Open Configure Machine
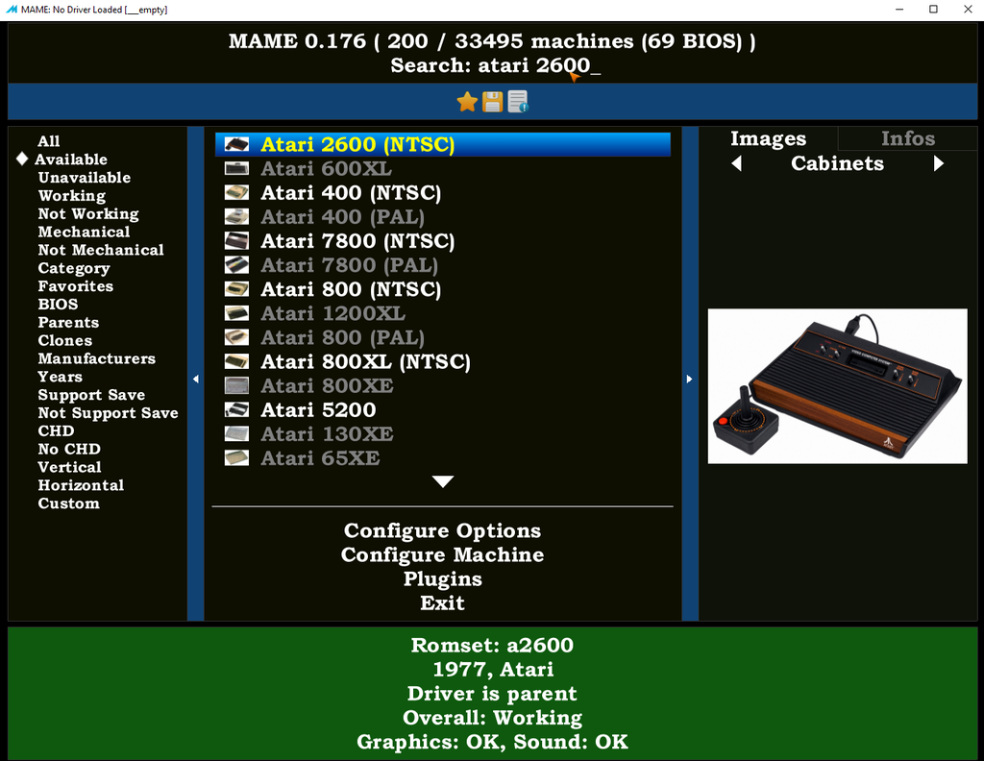The image size is (984, 761). click(442, 555)
